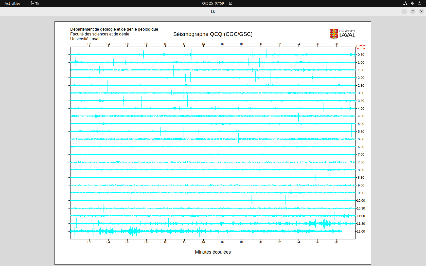Click the top axis minute marker 14

(203, 44)
